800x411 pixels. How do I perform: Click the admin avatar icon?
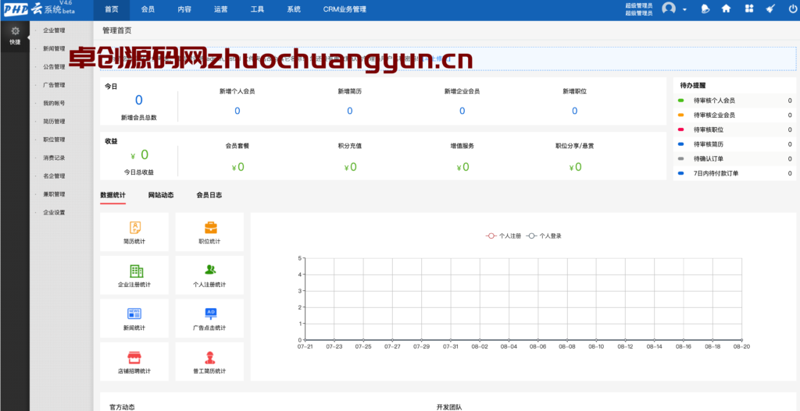pyautogui.click(x=669, y=9)
